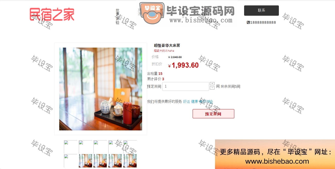Select third broken-image thumbnail in top row
The height and width of the screenshot is (169, 335).
pos(100,147)
